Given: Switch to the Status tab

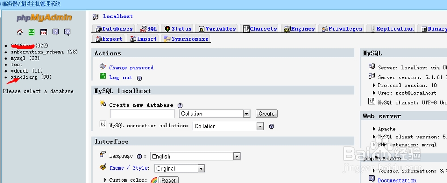Looking at the screenshot, I should click(x=177, y=28).
